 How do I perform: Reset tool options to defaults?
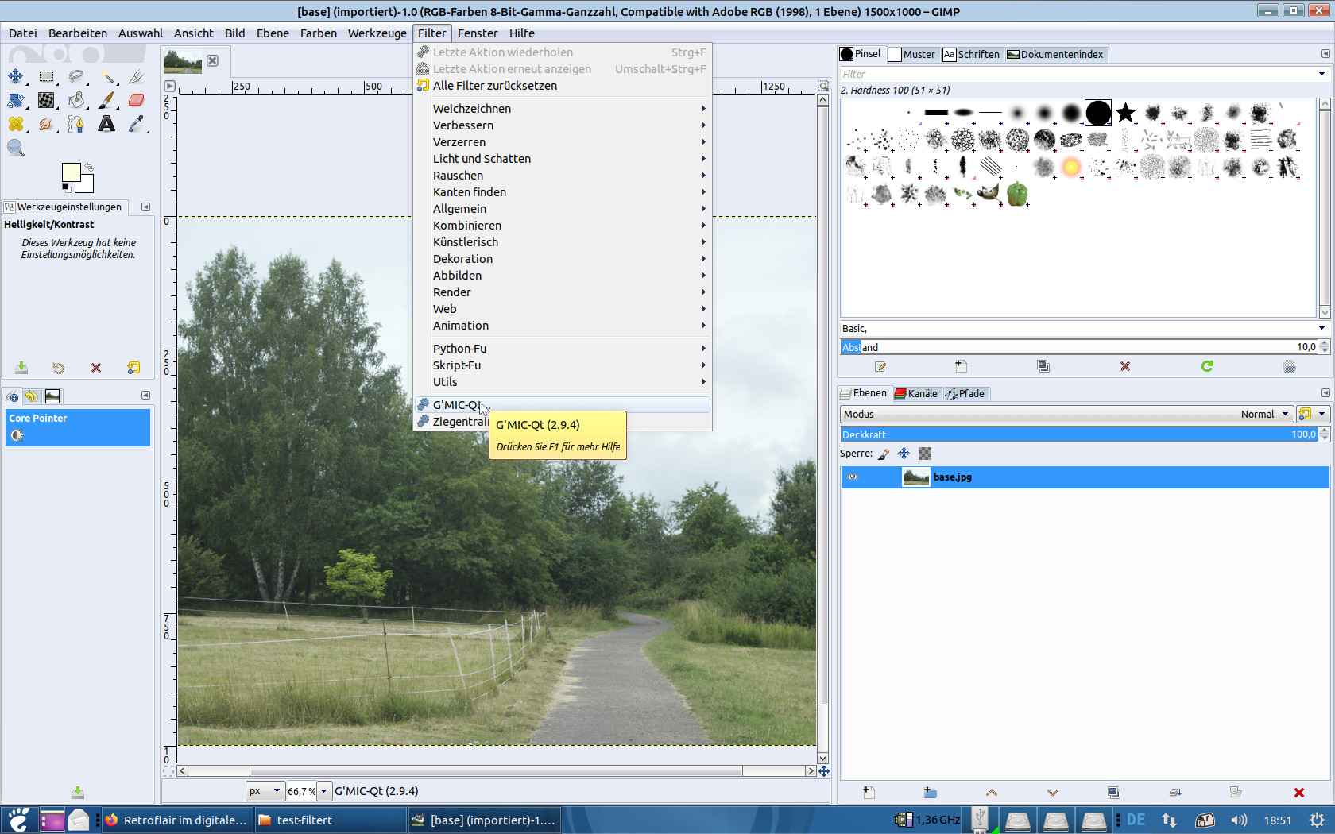[x=133, y=368]
